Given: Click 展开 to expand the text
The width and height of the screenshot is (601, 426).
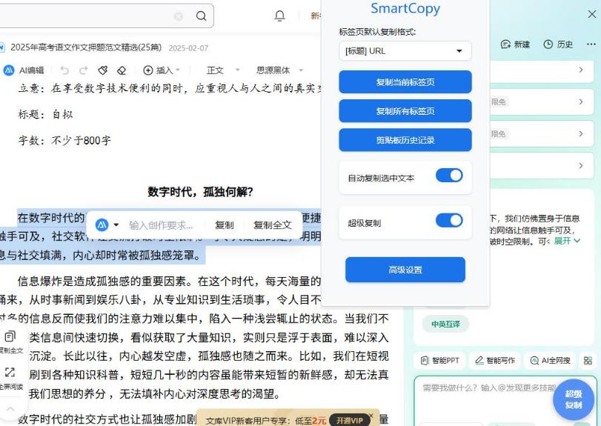Looking at the screenshot, I should [567, 241].
